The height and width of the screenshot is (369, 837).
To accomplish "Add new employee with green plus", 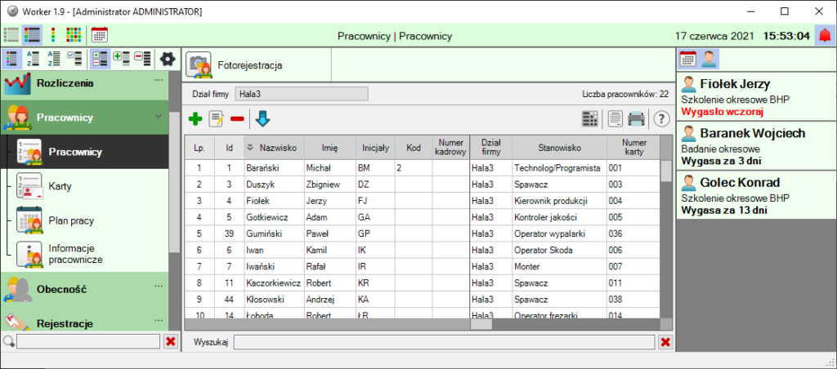I will tap(196, 119).
